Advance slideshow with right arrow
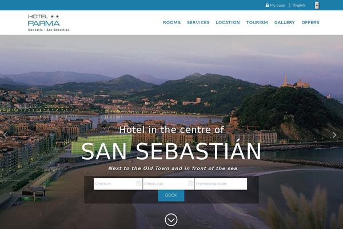 [334, 135]
